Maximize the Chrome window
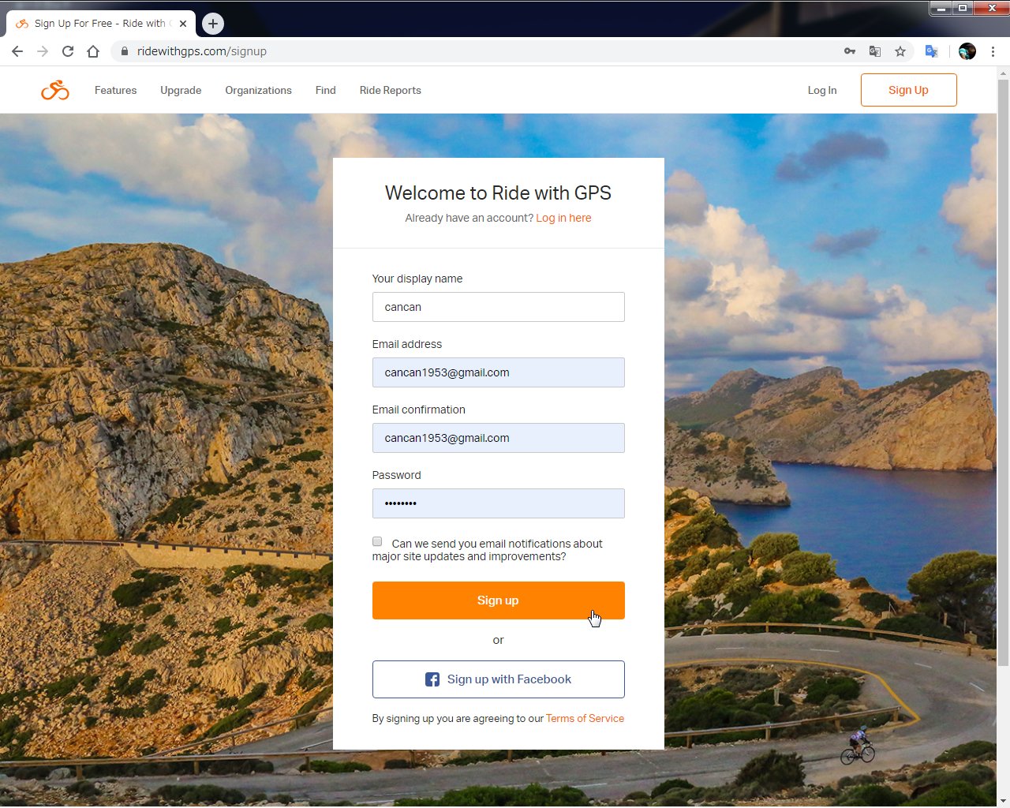 coord(962,8)
